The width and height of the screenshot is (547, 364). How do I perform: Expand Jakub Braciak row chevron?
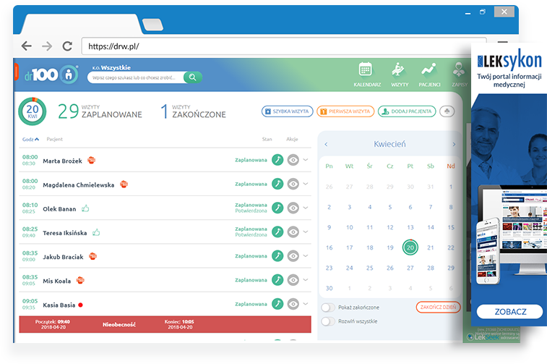point(306,255)
